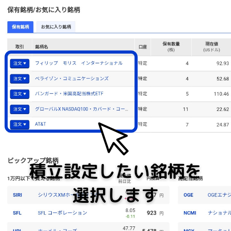The image size is (231, 231).
Task: Click the holding quantity 11 cell
Action: pos(186,109)
